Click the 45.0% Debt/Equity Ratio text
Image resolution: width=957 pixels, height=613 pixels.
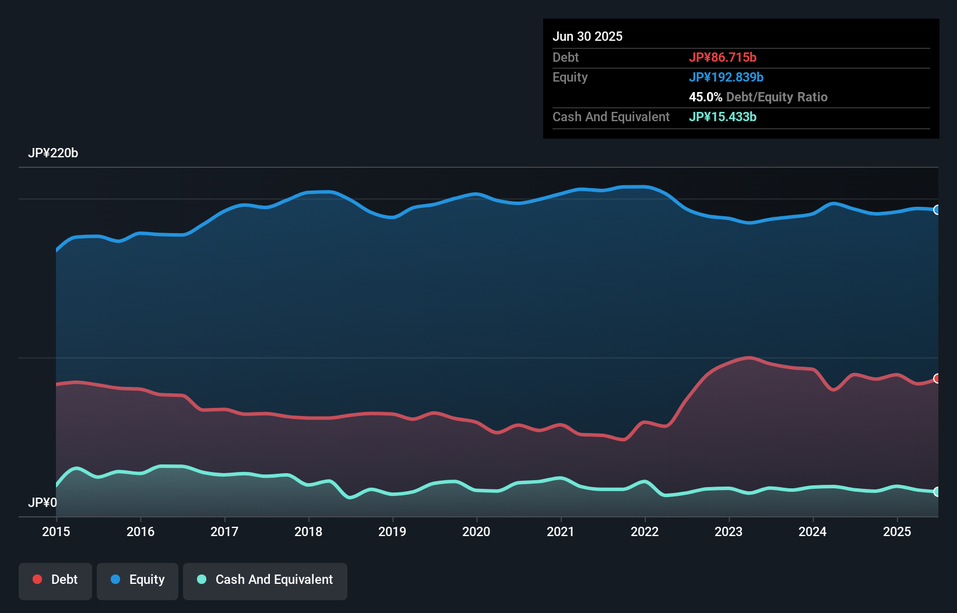tap(758, 97)
